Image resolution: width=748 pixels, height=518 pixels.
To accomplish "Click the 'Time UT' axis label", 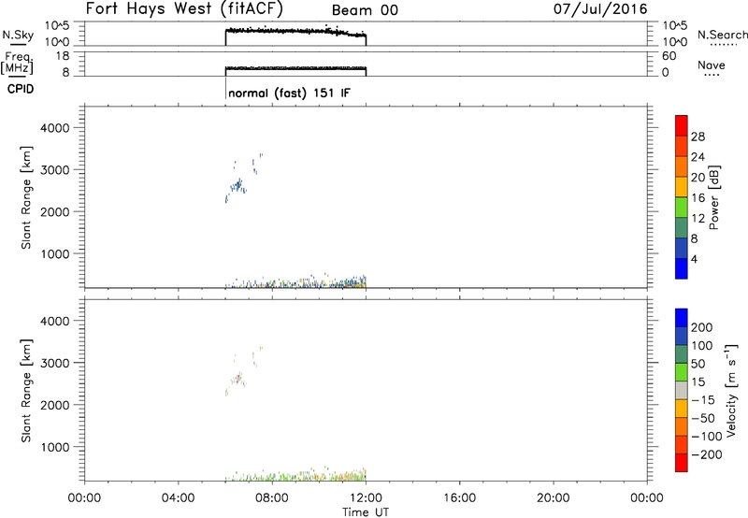I will tap(366, 511).
